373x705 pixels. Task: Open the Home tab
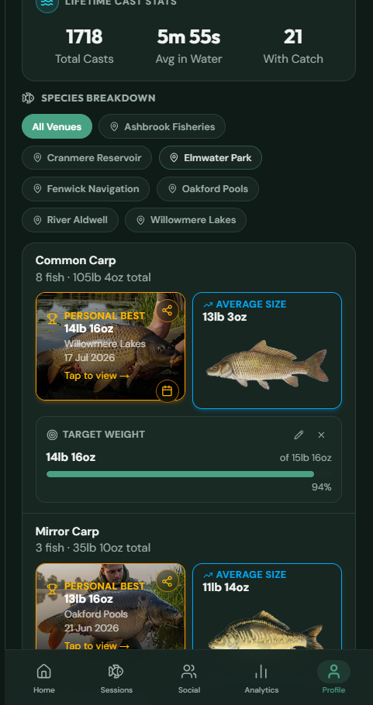[x=44, y=678]
